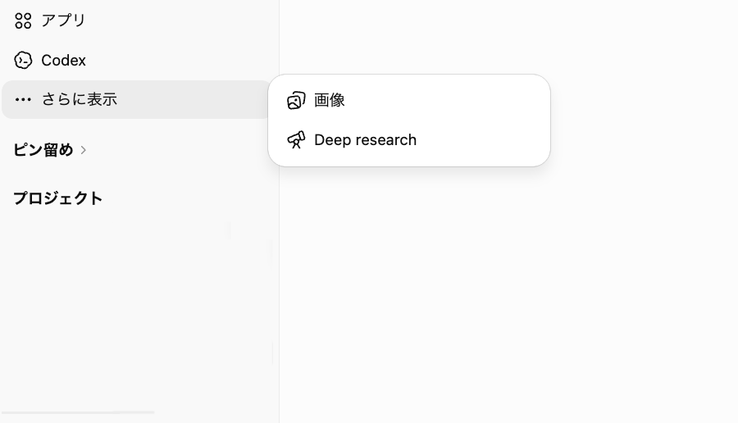The height and width of the screenshot is (423, 738).
Task: Click the Deep research telescope icon
Action: click(296, 139)
